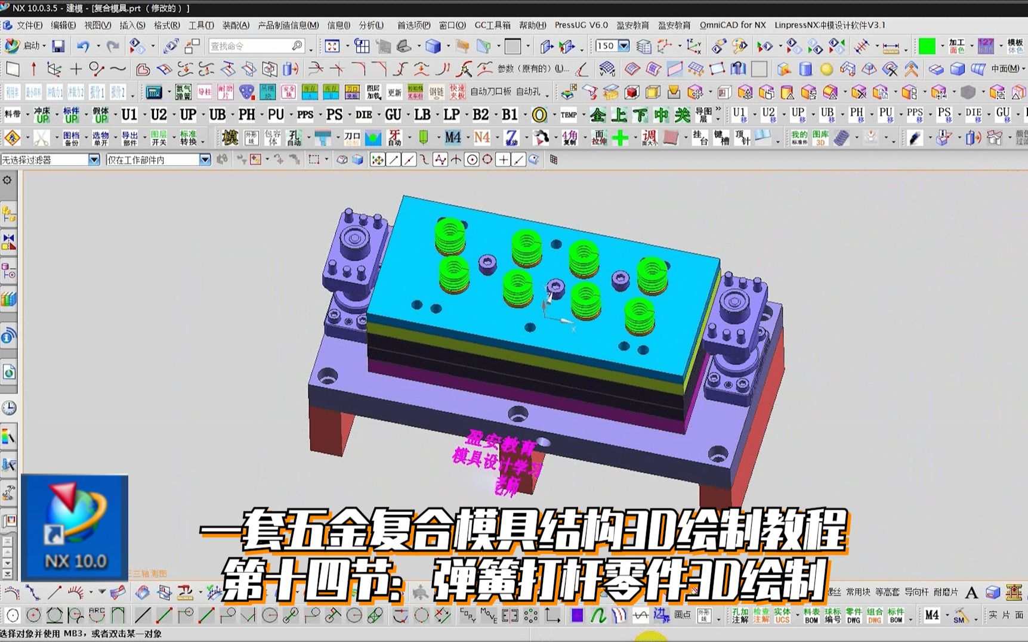The height and width of the screenshot is (642, 1028).
Task: Click the blue Cylinder primitive icon
Action: pos(805,69)
